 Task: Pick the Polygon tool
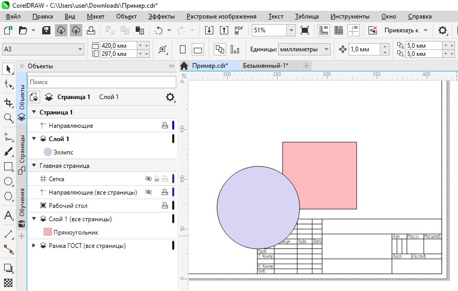tap(8, 196)
